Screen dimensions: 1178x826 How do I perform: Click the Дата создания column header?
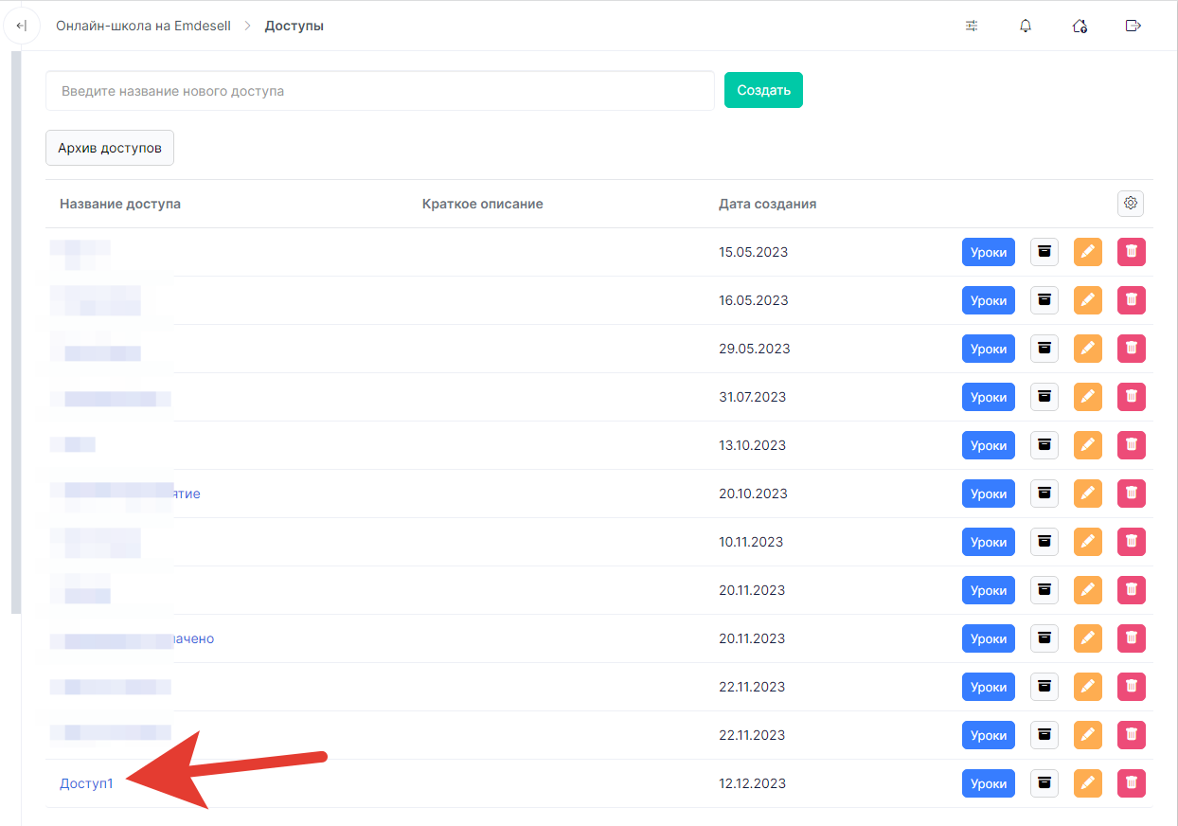tap(767, 204)
